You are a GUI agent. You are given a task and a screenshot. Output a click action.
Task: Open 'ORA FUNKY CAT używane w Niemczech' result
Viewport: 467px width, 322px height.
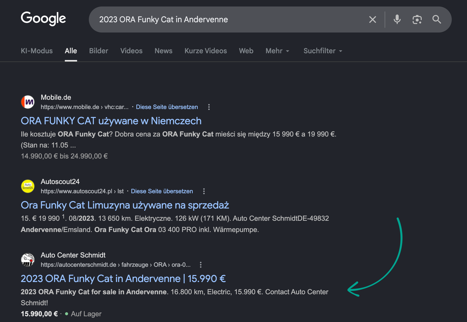(111, 121)
